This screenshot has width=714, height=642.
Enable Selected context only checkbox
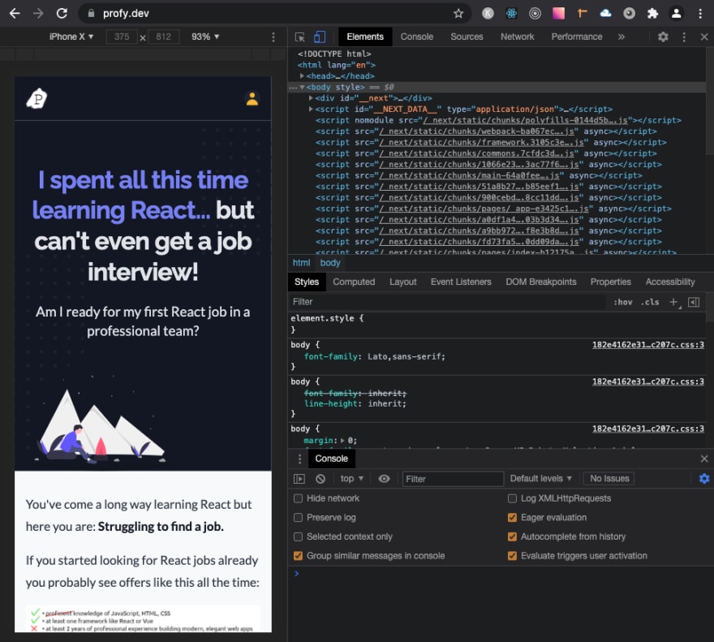click(299, 536)
